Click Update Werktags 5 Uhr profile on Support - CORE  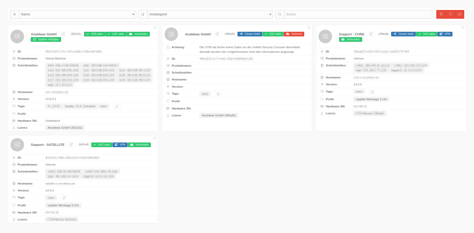[371, 99]
